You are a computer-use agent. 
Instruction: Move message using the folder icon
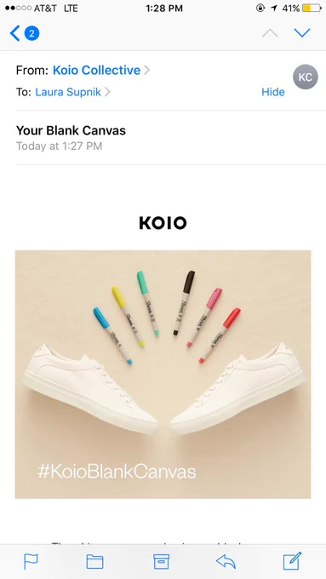[x=94, y=562]
